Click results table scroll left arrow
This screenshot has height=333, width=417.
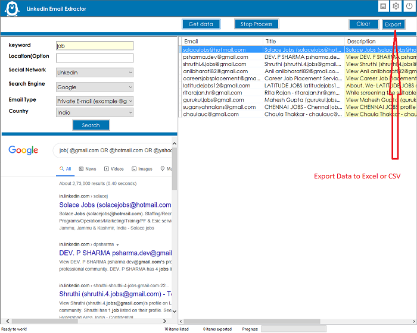pos(181,322)
